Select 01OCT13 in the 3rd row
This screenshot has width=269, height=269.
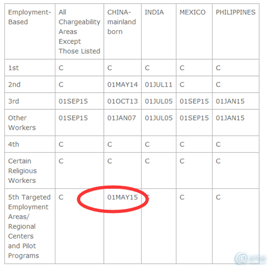123,101
